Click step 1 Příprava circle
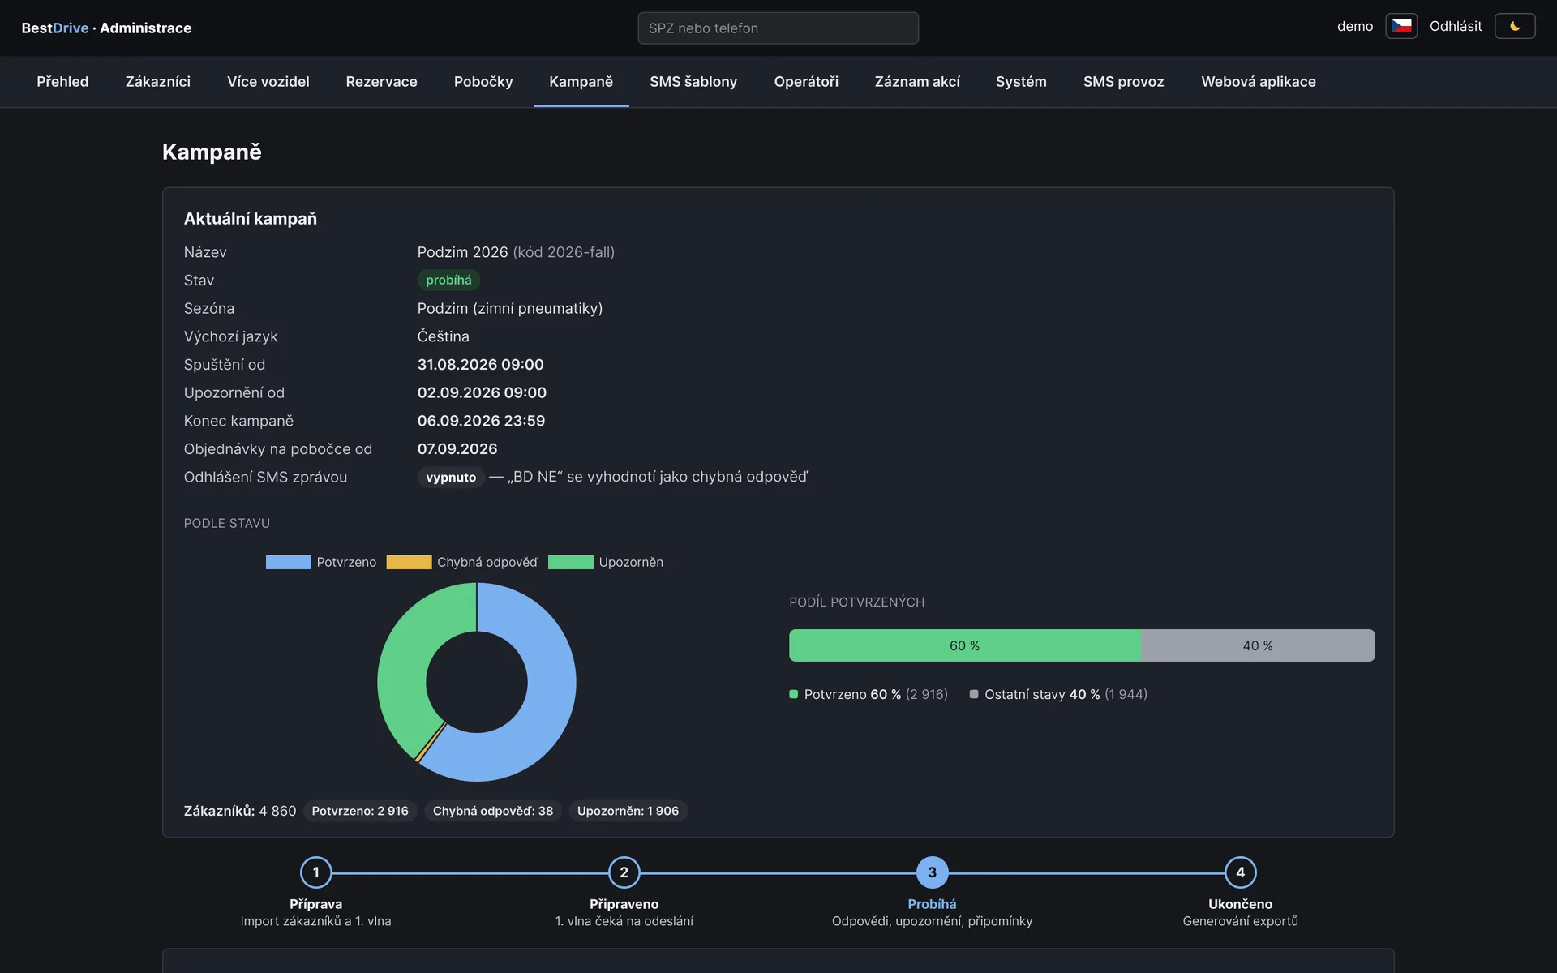 click(x=315, y=872)
